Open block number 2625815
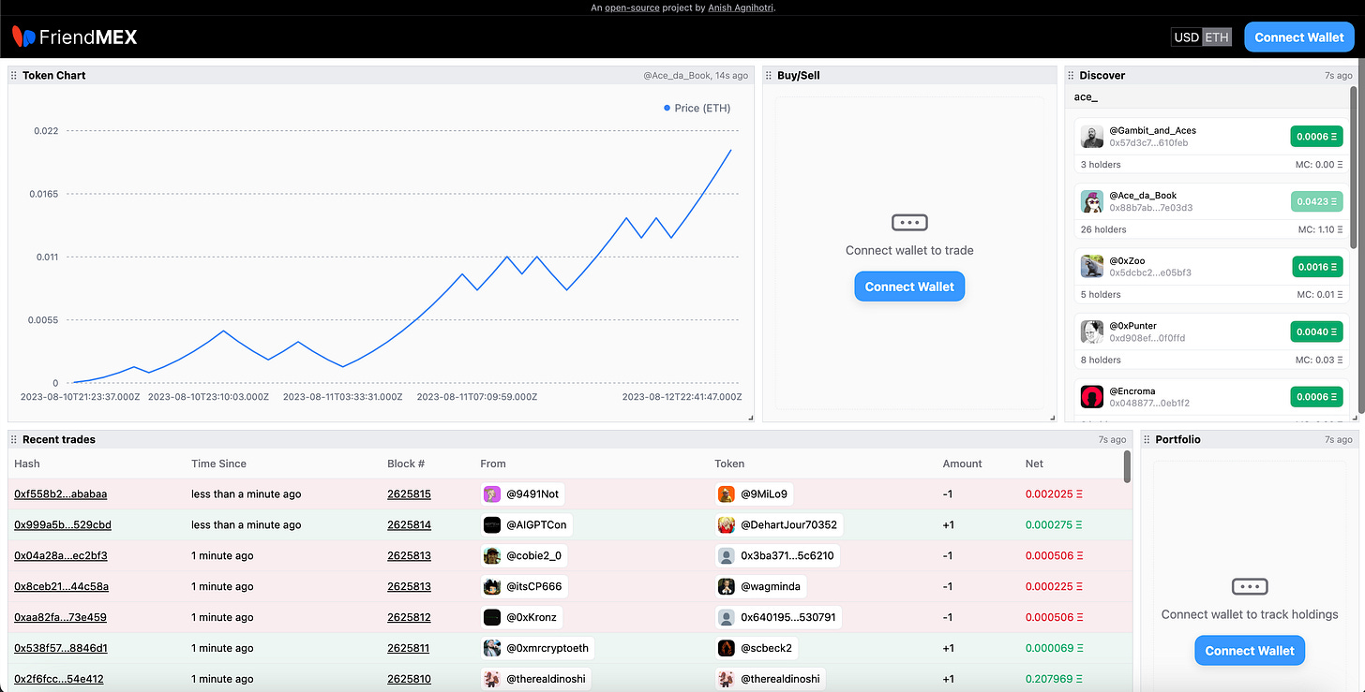Image resolution: width=1365 pixels, height=692 pixels. click(409, 493)
